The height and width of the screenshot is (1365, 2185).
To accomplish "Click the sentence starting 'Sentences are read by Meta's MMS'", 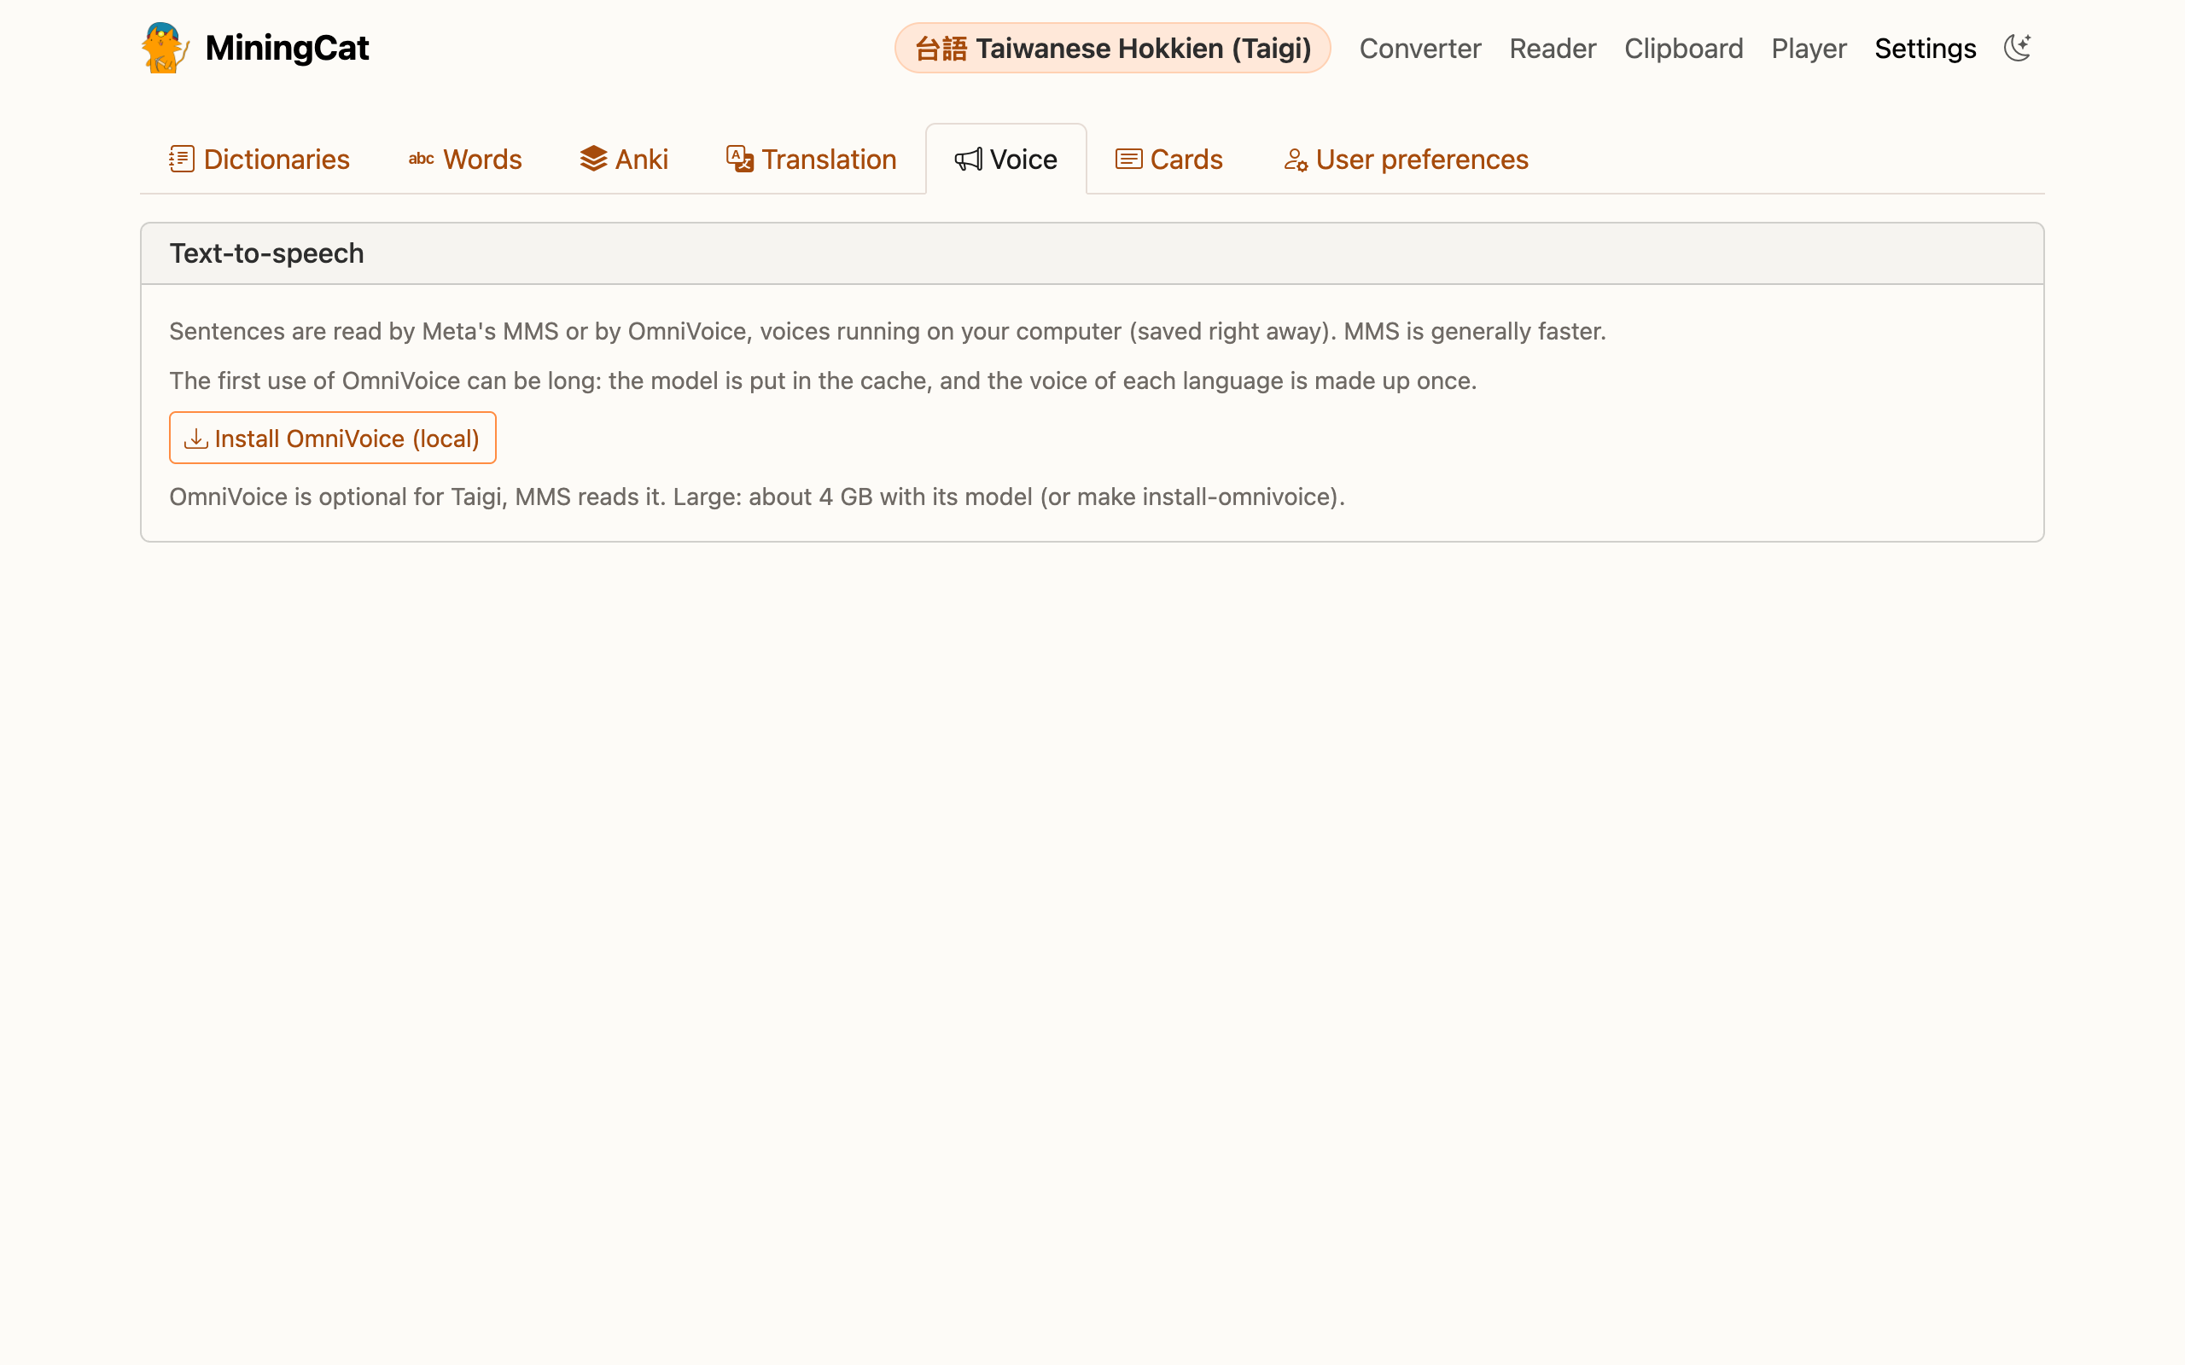I will [888, 331].
